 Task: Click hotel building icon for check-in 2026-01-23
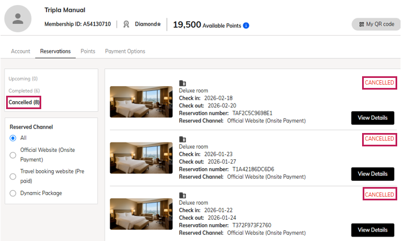click(182, 139)
